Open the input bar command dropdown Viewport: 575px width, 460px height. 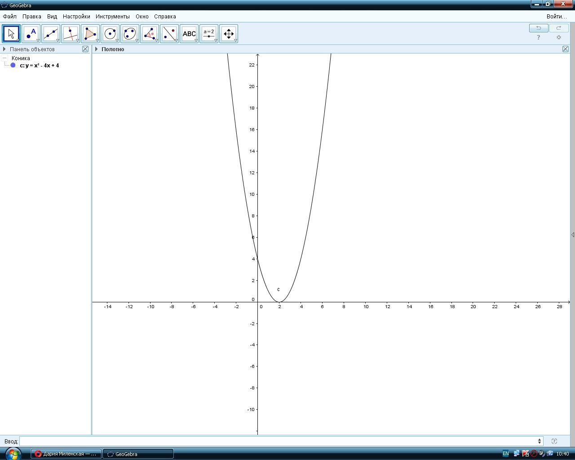coord(540,441)
